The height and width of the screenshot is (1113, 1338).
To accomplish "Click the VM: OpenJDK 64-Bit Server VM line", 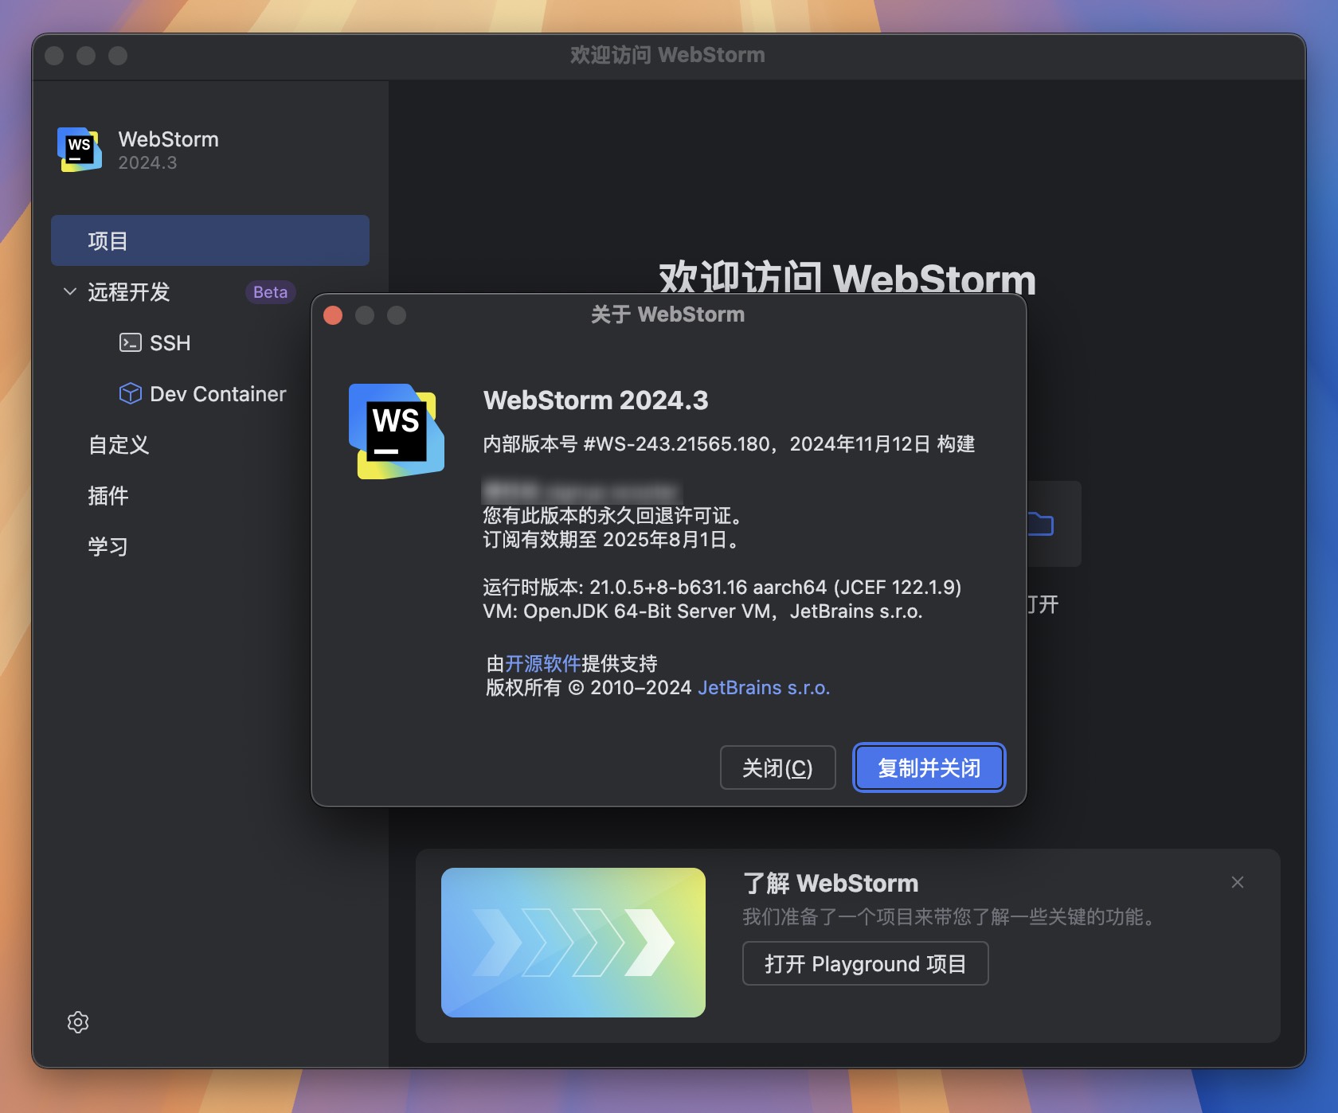I will click(x=703, y=611).
